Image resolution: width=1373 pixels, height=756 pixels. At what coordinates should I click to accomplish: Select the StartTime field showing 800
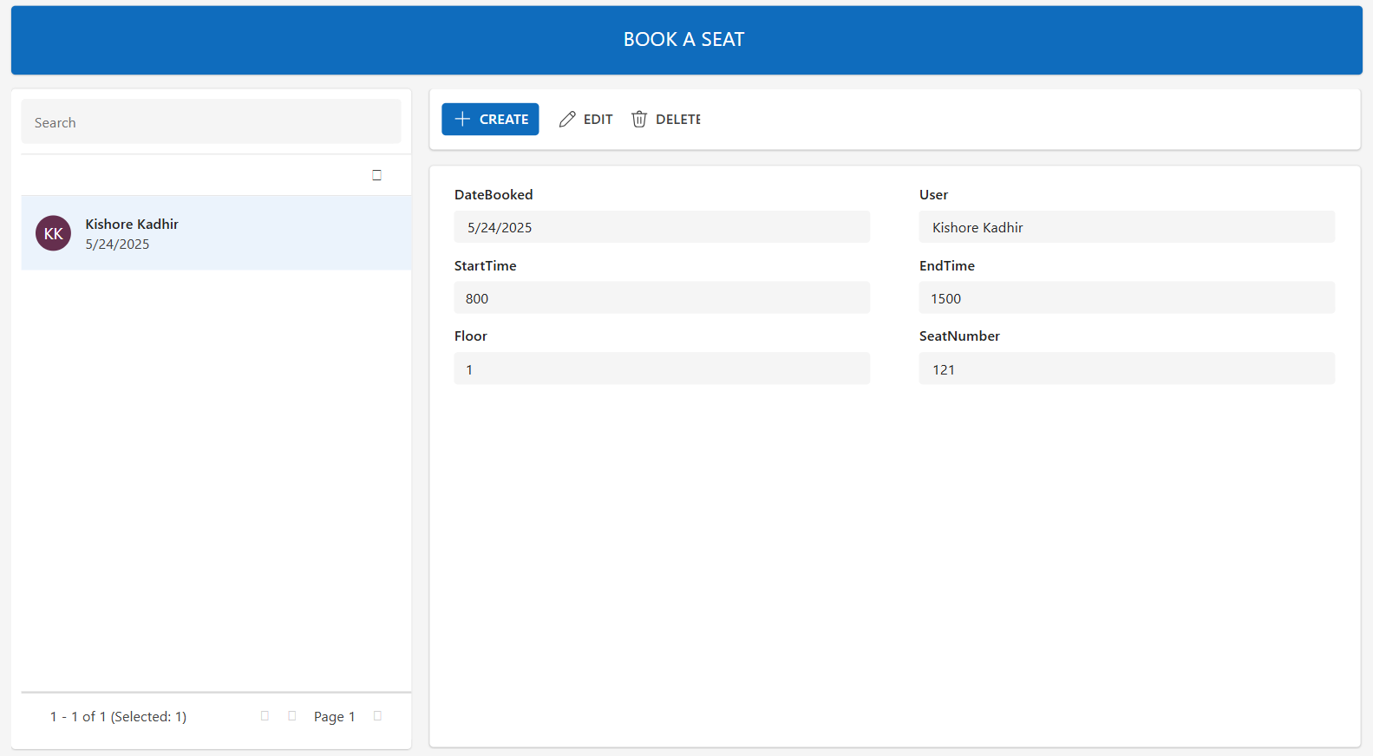pyautogui.click(x=661, y=298)
